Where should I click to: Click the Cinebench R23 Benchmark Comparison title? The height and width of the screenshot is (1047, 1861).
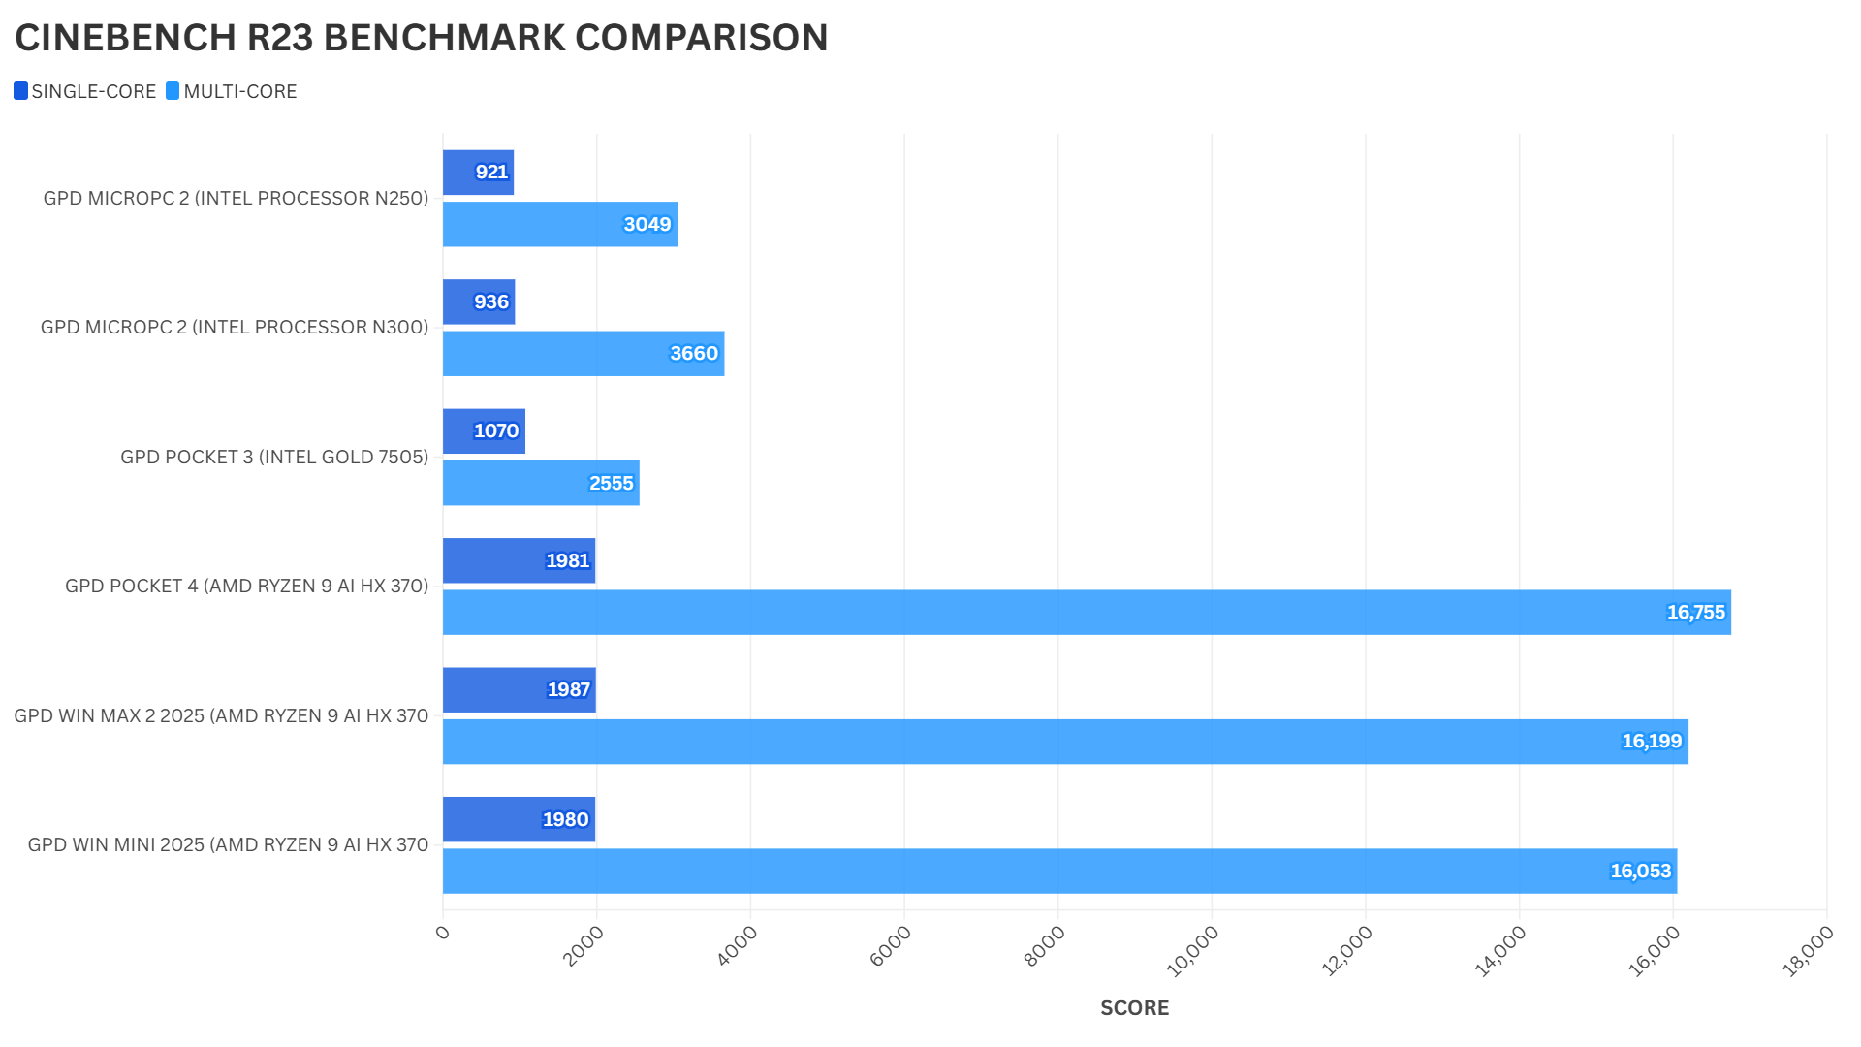(x=422, y=38)
